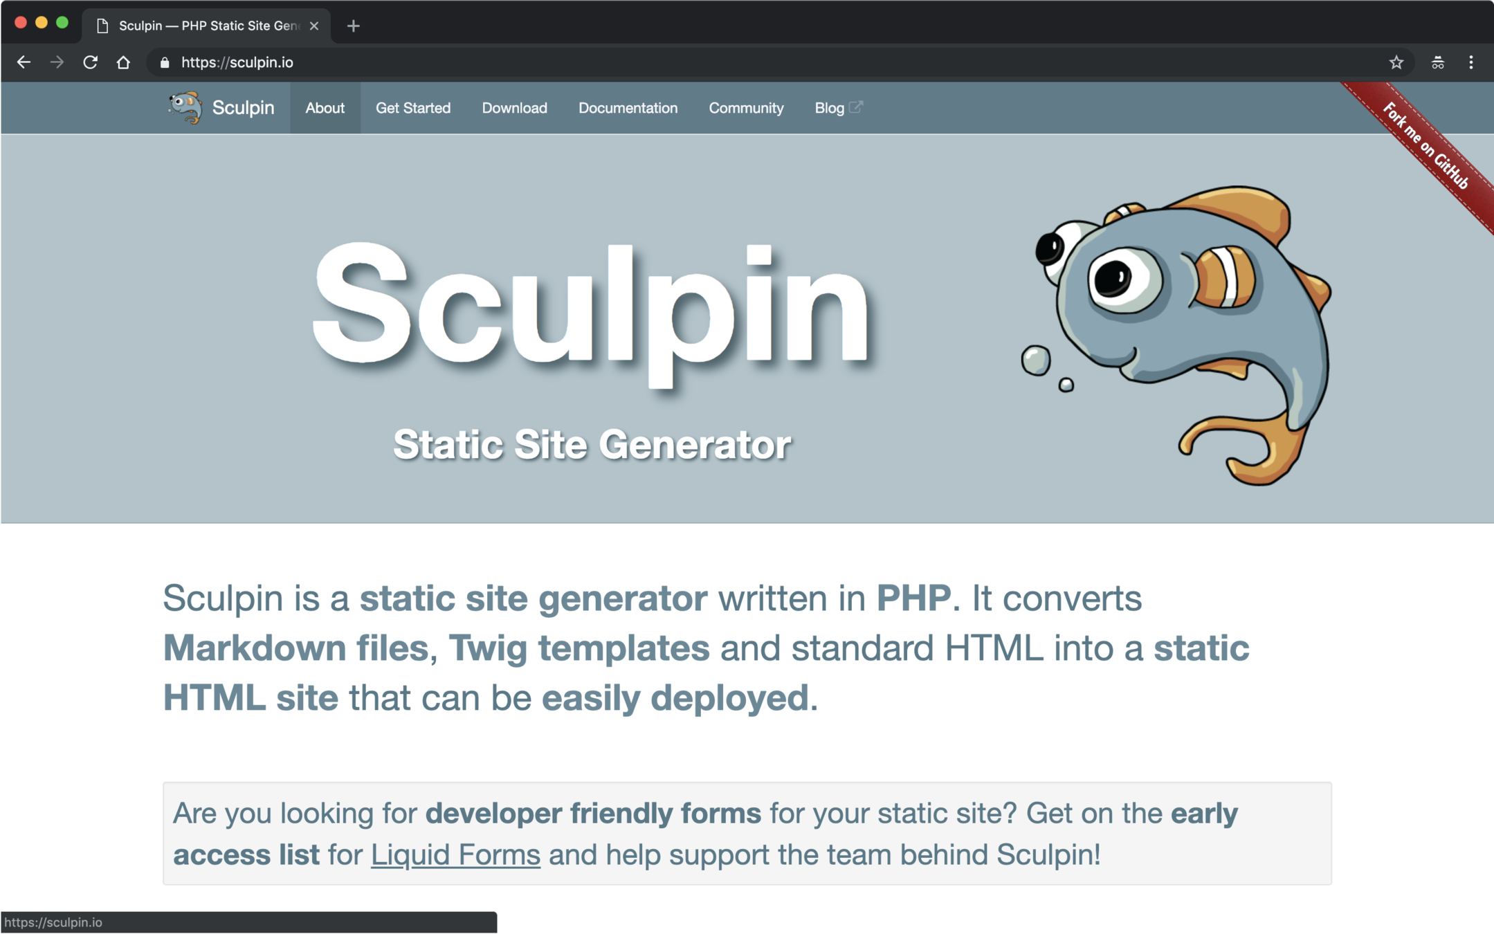Click the lock site info icon
1494x934 pixels.
165,62
